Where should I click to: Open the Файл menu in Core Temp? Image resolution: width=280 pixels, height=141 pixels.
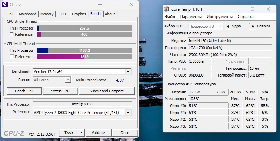point(170,17)
